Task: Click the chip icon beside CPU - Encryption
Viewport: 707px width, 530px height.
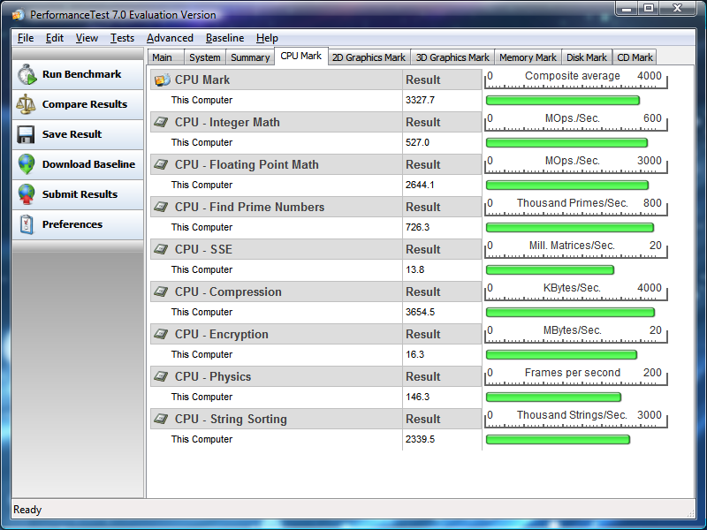Action: click(x=161, y=334)
